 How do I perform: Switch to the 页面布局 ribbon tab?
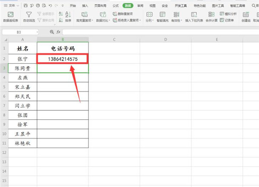(100, 6)
